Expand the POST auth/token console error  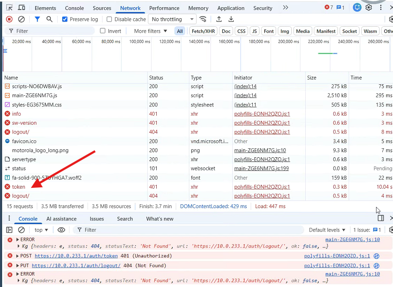[17, 256]
